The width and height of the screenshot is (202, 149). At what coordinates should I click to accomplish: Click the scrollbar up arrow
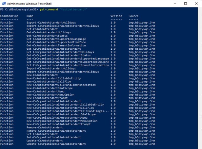point(200,9)
